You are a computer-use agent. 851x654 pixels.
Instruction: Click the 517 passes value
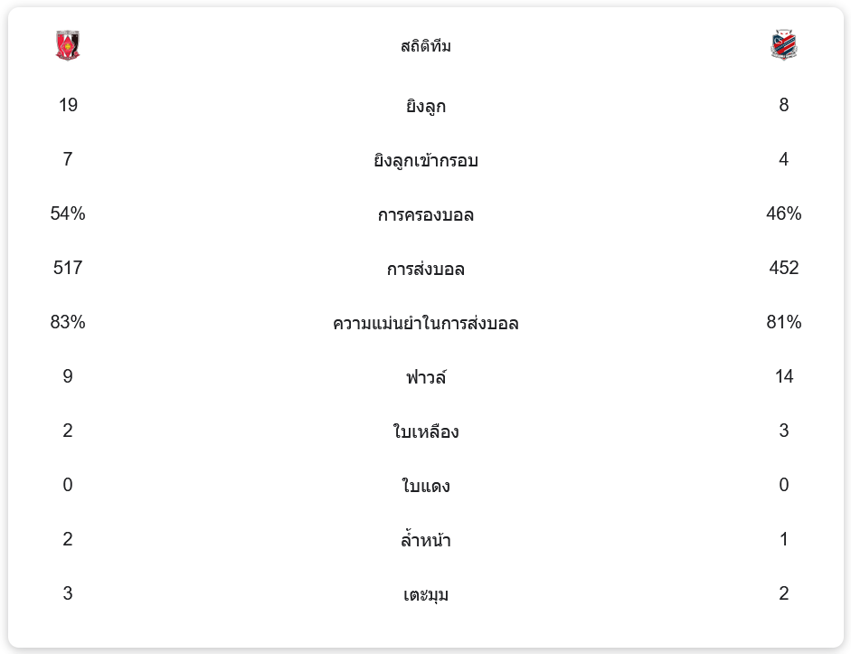point(68,268)
